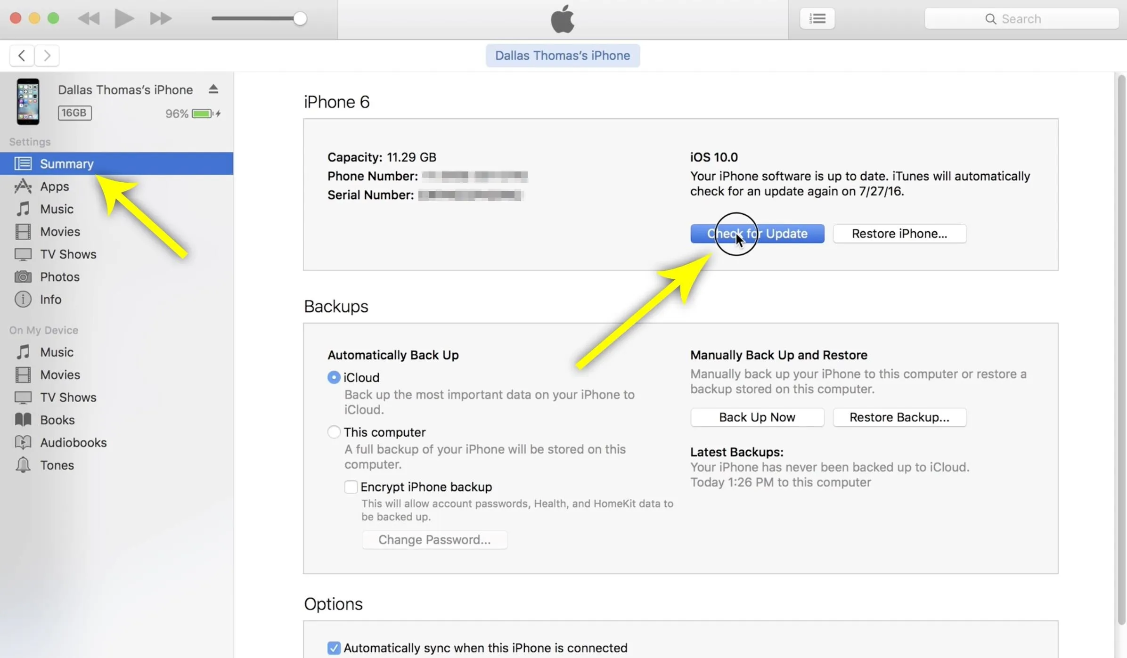This screenshot has height=658, width=1127.
Task: Click Dallas Thomas's iPhone tab
Action: click(563, 56)
